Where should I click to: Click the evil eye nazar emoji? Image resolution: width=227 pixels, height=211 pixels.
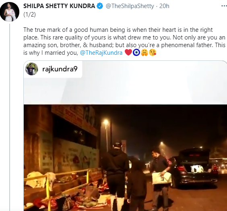[136, 52]
